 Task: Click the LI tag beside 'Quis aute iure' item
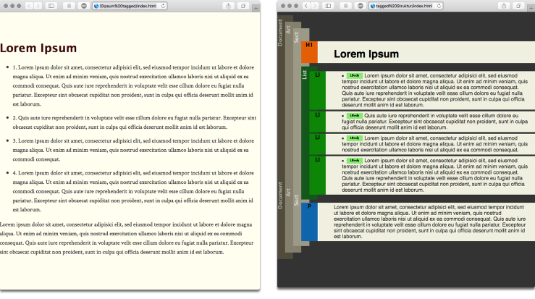[x=317, y=122]
